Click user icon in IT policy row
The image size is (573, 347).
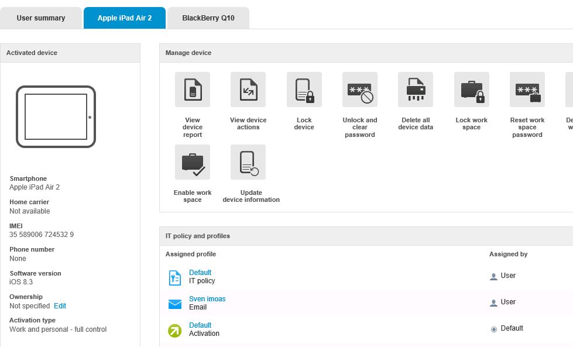click(x=493, y=277)
